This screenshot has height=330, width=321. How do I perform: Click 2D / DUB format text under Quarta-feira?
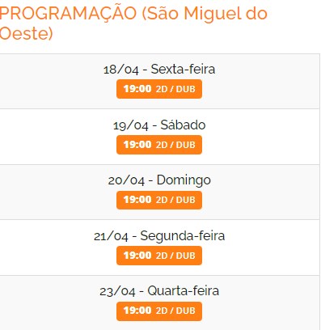175,311
